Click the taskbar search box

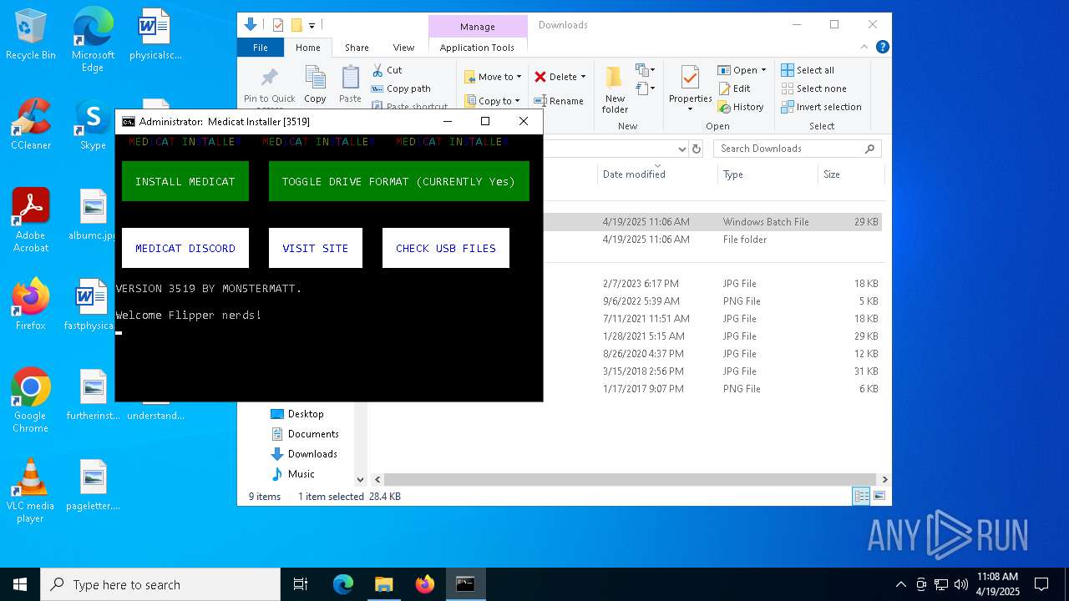[x=160, y=584]
